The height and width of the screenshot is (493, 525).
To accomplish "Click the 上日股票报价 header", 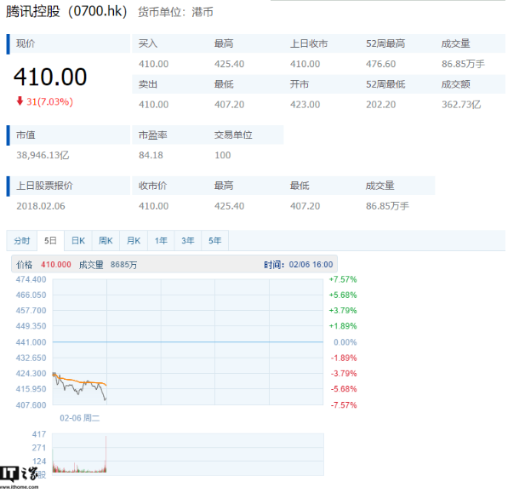I will (x=44, y=186).
